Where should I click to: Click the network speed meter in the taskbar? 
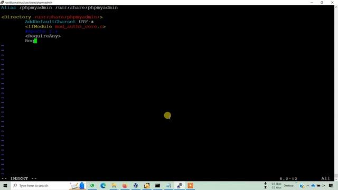pyautogui.click(x=273, y=185)
